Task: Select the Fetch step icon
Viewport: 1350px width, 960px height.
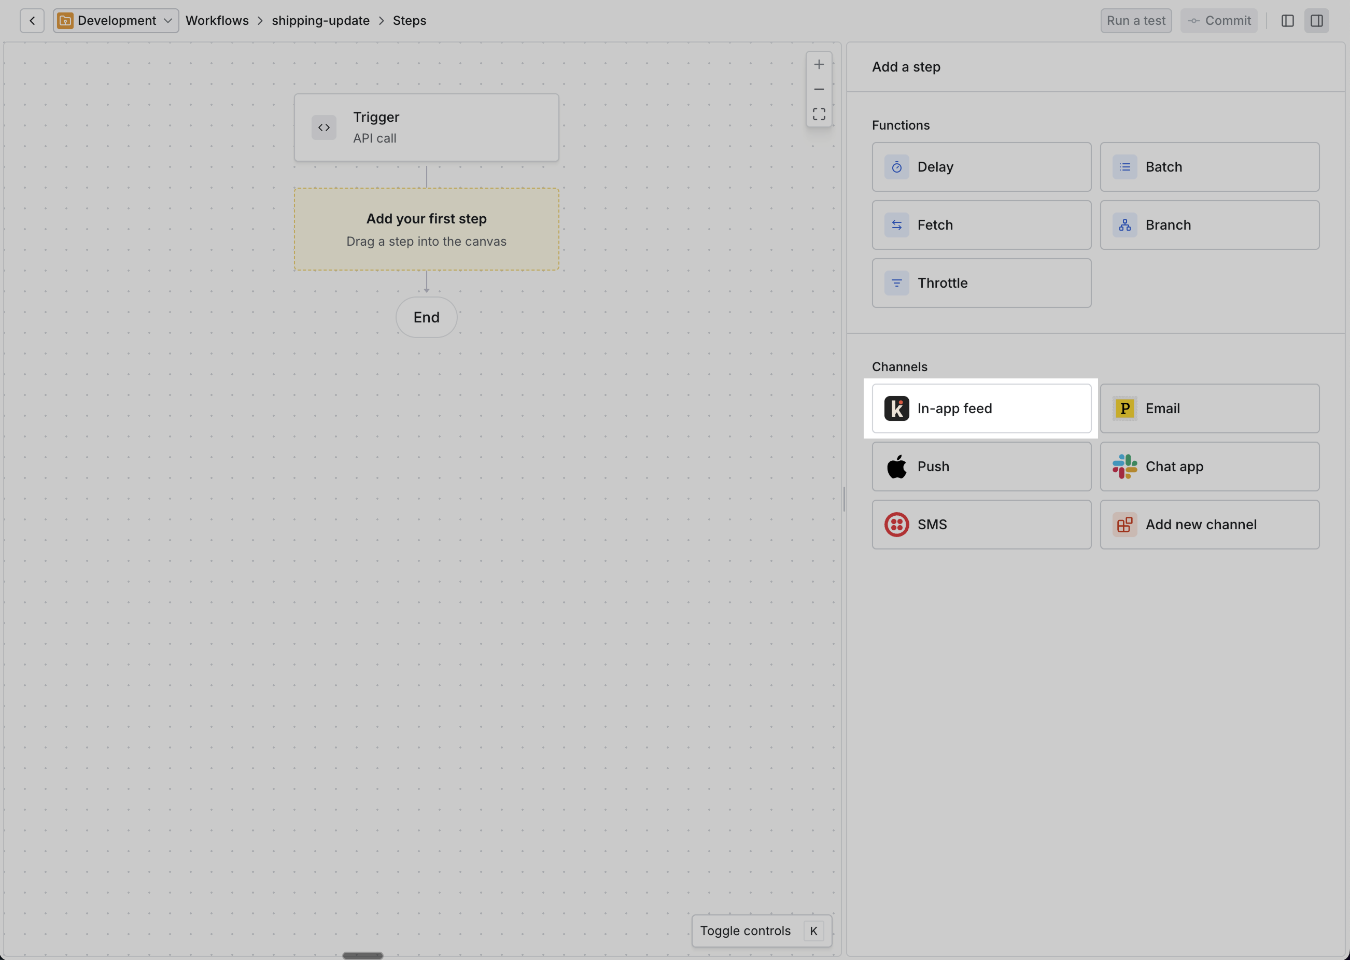Action: (x=897, y=224)
